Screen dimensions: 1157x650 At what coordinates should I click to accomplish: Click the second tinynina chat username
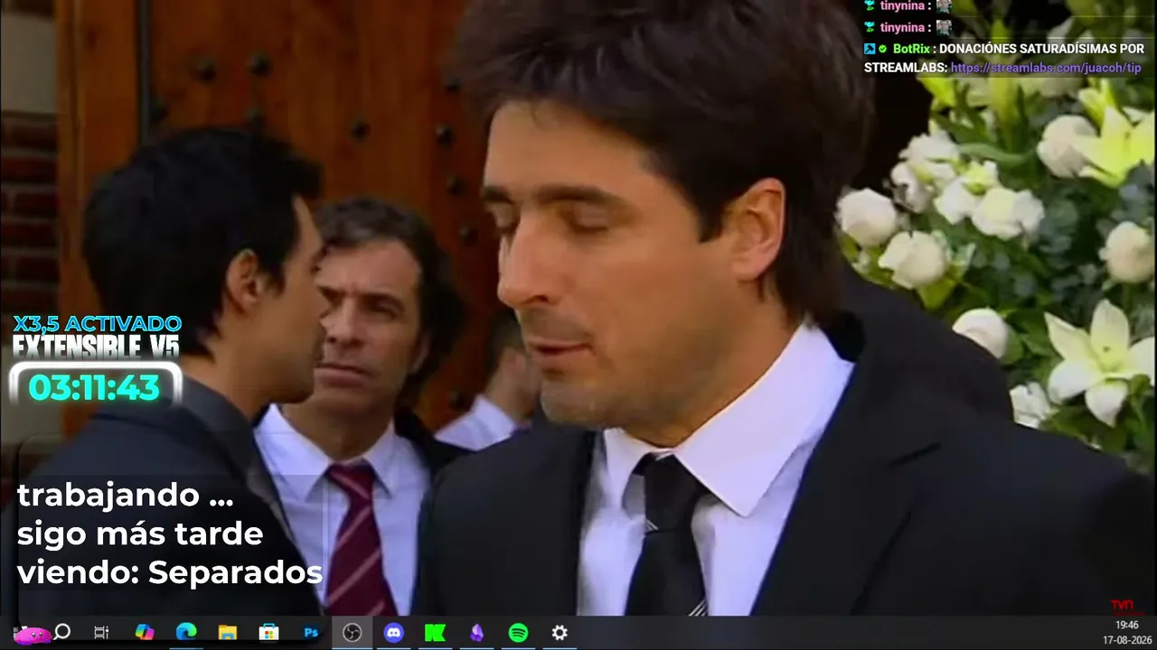coord(901,27)
